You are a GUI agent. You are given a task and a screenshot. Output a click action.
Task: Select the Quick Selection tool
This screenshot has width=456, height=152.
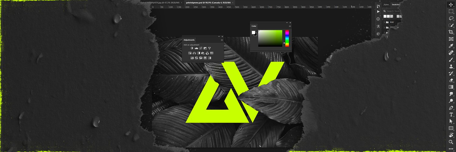click(451, 25)
